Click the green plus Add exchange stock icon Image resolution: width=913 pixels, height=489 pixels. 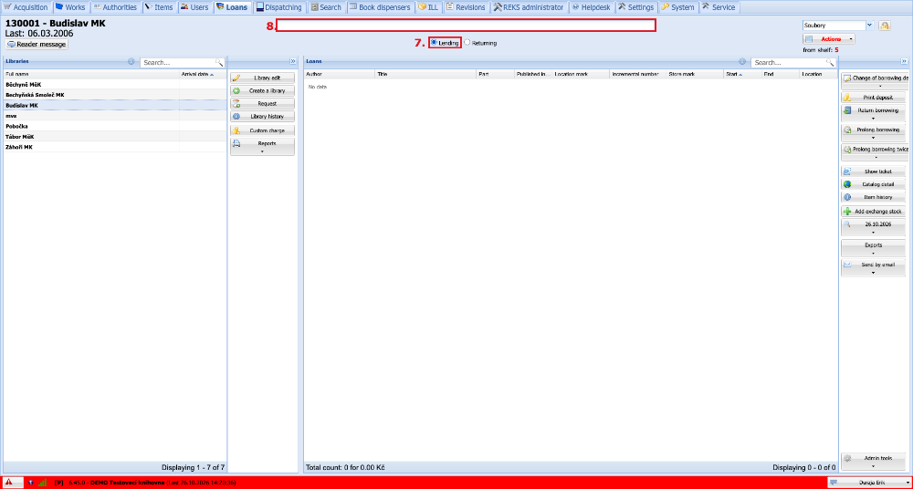coord(847,212)
